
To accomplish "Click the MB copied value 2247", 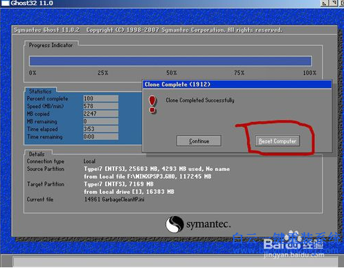I will point(101,114).
